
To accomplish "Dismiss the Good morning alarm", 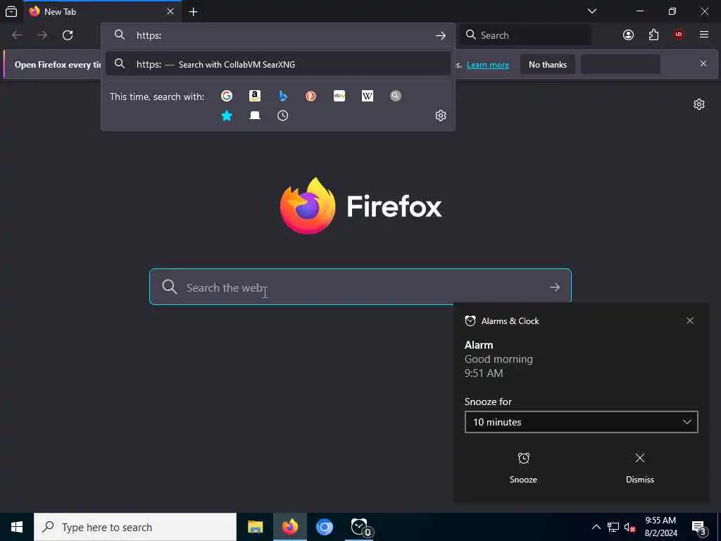I will coord(639,468).
